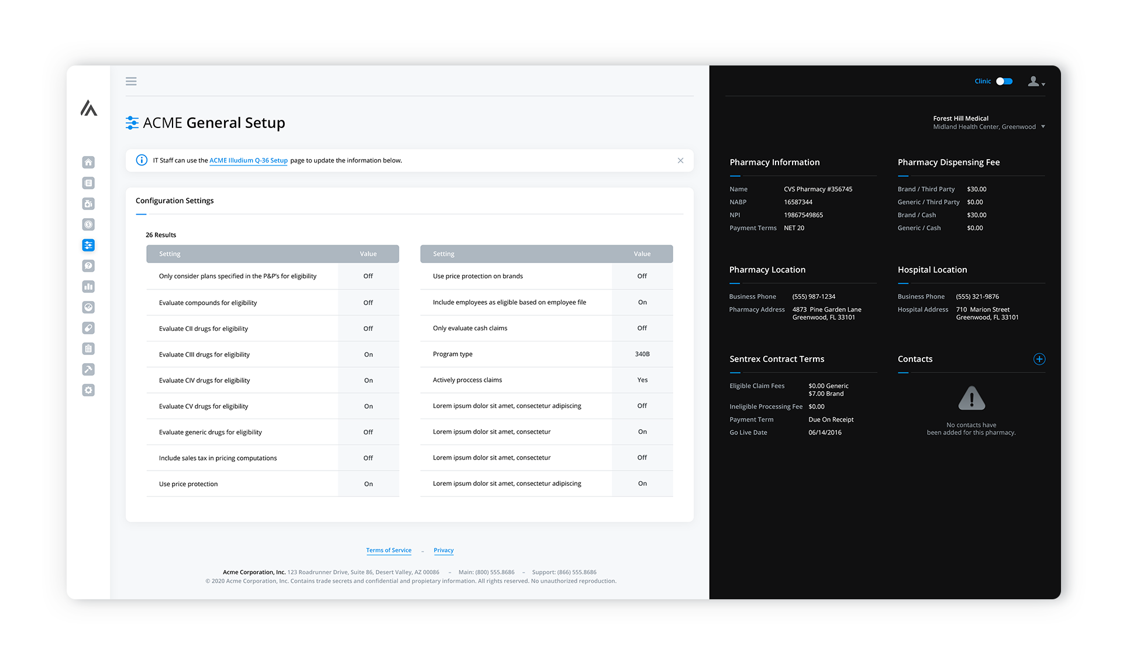Expand the Program type 340B setting
Image resolution: width=1123 pixels, height=663 pixels.
pos(642,354)
